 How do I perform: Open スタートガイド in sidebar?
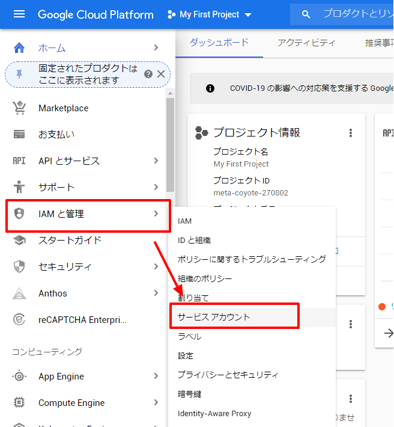point(70,240)
